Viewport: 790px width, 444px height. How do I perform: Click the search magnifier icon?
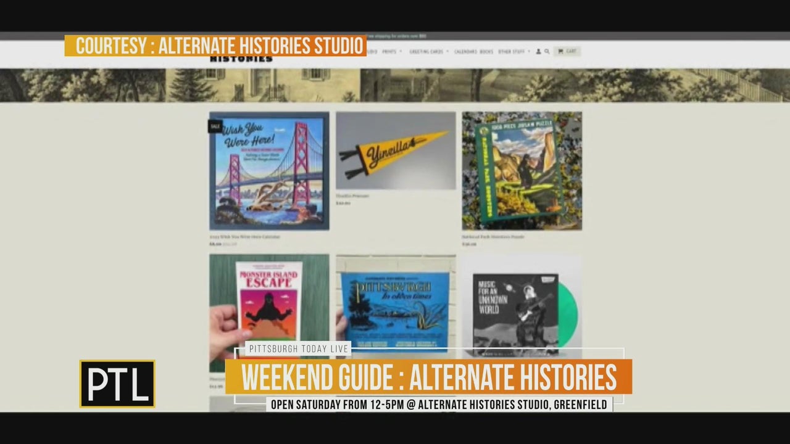547,52
